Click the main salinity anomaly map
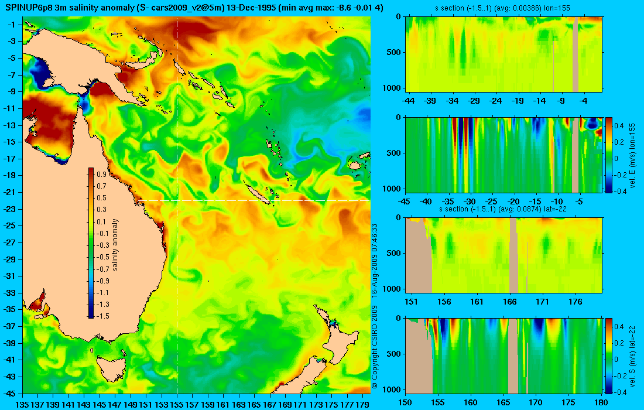 (196, 205)
